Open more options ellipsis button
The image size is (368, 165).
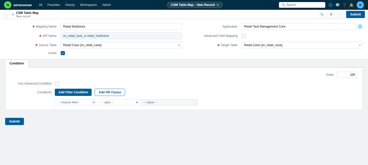coord(340,14)
